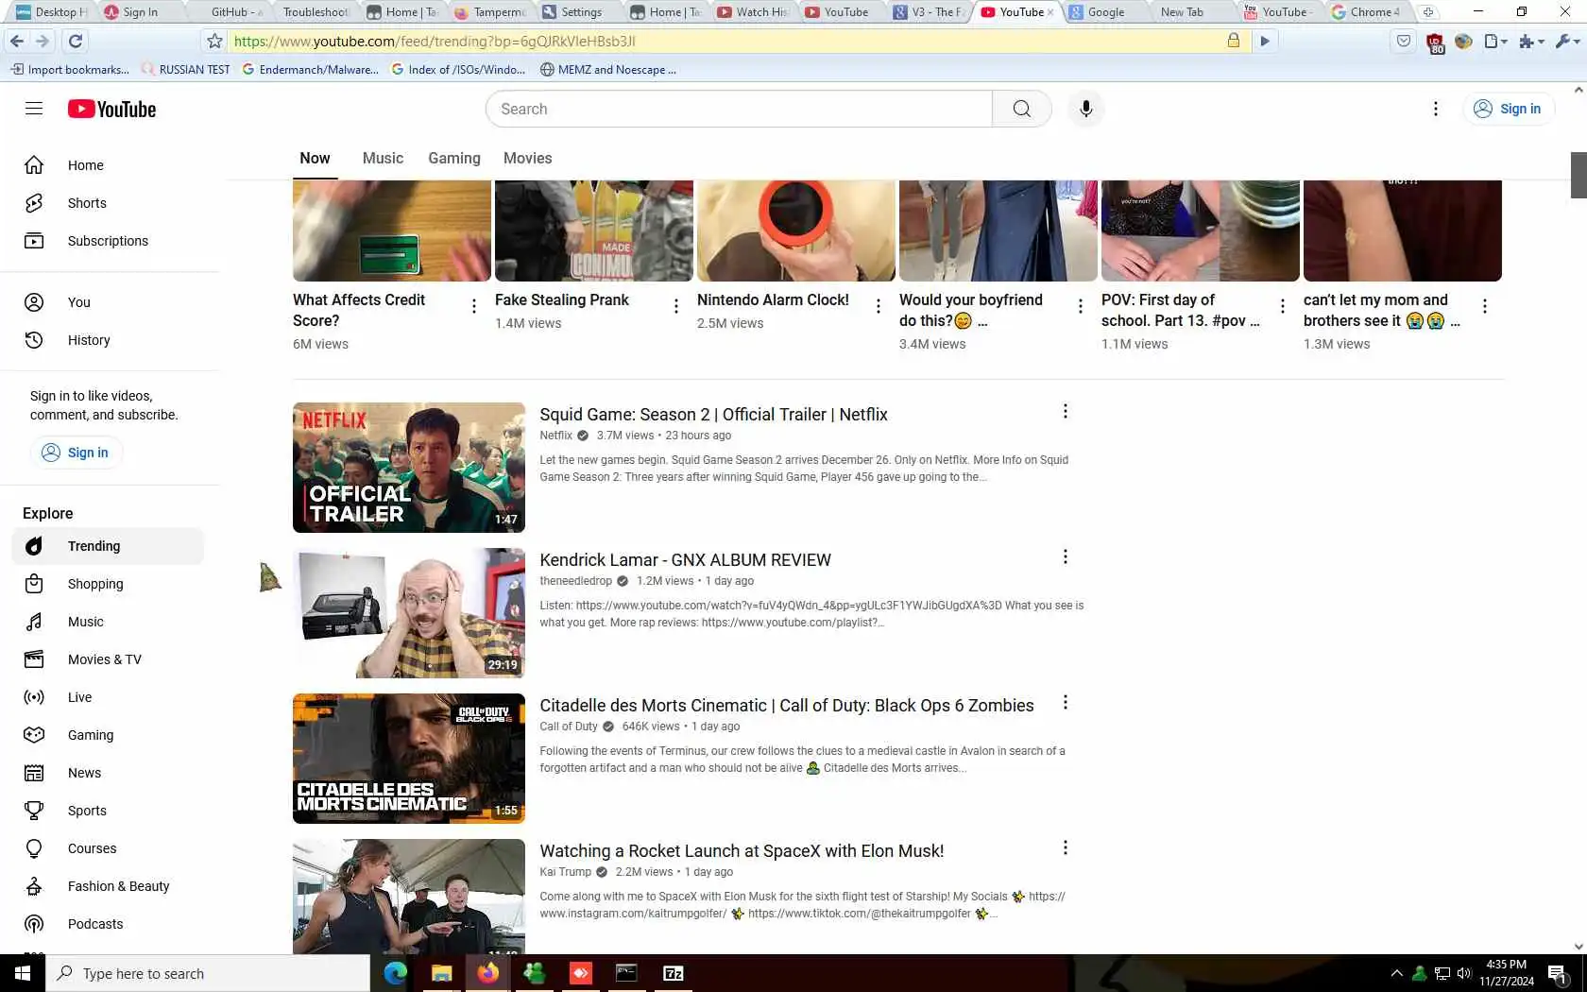Switch to the Settings browser tab
This screenshot has height=992, width=1587.
pos(580,12)
